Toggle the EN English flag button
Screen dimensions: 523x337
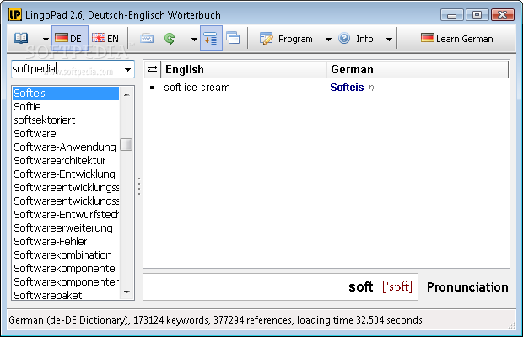point(106,38)
